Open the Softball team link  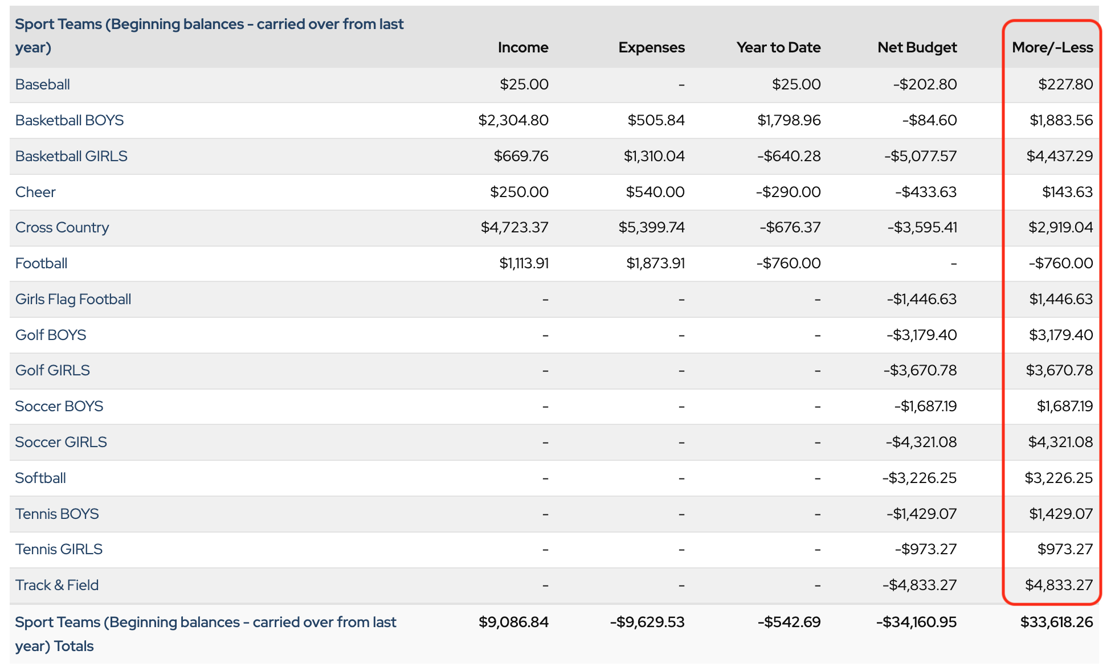(x=40, y=478)
